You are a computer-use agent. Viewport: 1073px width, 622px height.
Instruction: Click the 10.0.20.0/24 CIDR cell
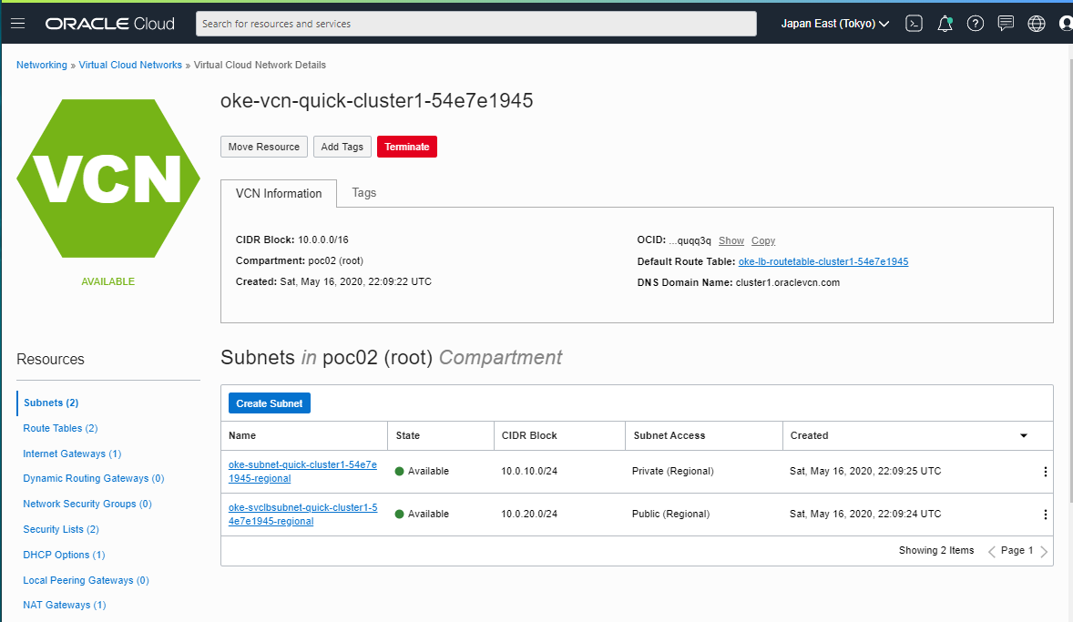coord(529,514)
